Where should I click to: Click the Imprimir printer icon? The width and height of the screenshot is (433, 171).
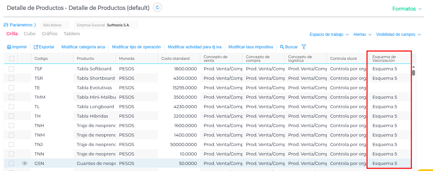click(x=9, y=47)
